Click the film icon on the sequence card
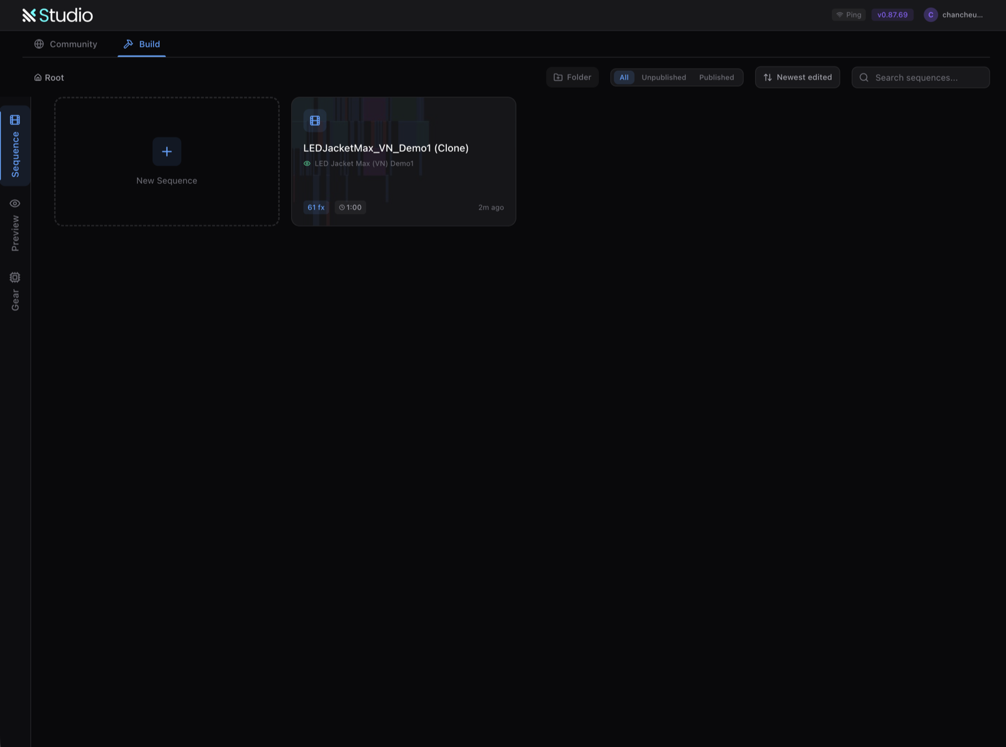 315,120
